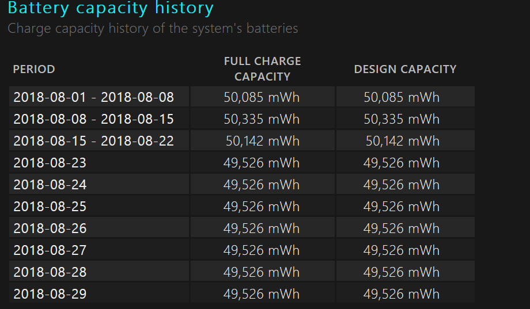Select the 2018-08-01 - 2018-08-08 period cell
The image size is (530, 309).
[x=93, y=97]
